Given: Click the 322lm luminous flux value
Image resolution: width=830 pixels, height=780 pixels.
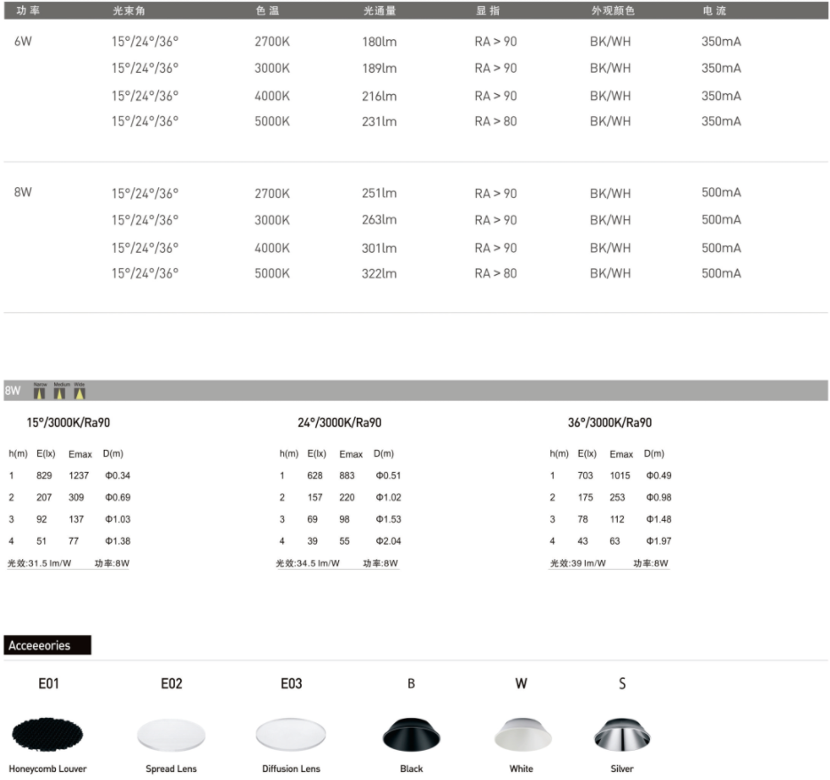Looking at the screenshot, I should pos(379,274).
